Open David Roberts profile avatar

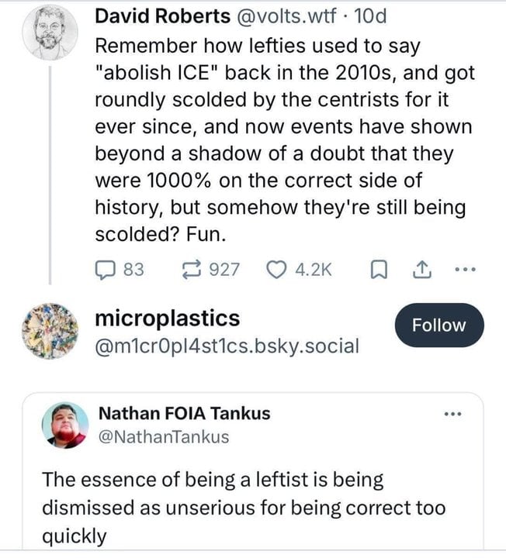tap(48, 33)
